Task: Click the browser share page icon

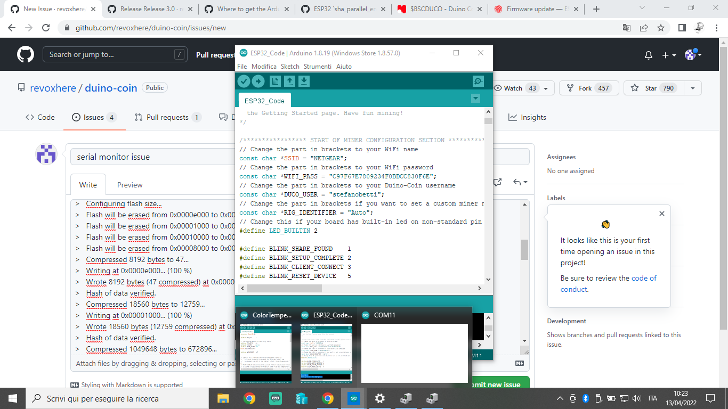Action: (644, 28)
